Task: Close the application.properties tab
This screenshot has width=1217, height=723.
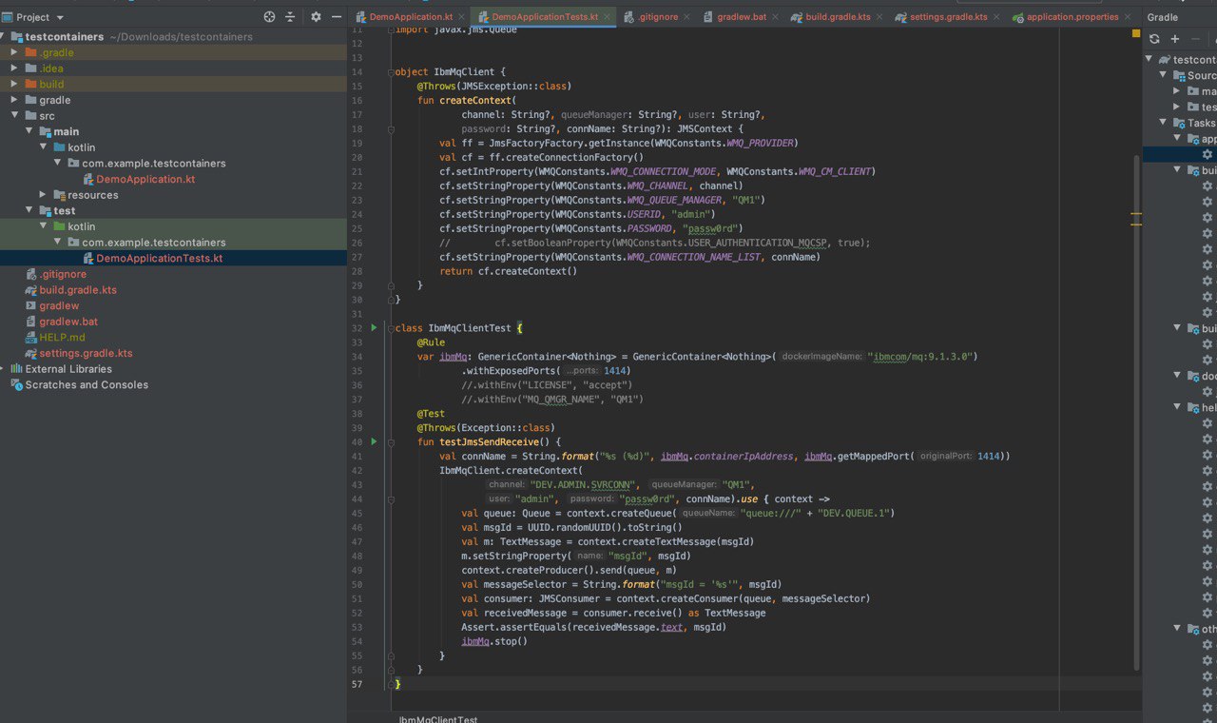Action: click(x=1130, y=17)
